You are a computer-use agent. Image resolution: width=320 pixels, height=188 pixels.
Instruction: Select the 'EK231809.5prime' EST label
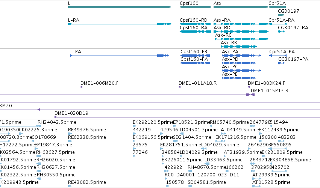(282, 153)
